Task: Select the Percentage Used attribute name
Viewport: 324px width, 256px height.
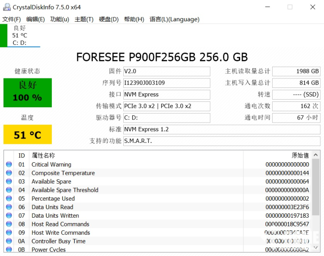Action: pos(53,198)
